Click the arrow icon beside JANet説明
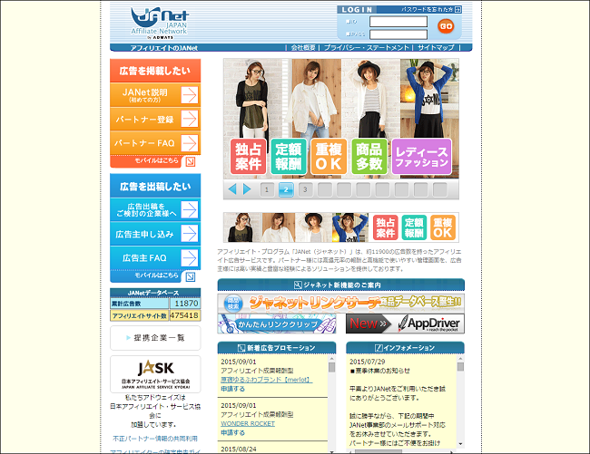Viewport: 590px width, 454px height. (x=190, y=95)
